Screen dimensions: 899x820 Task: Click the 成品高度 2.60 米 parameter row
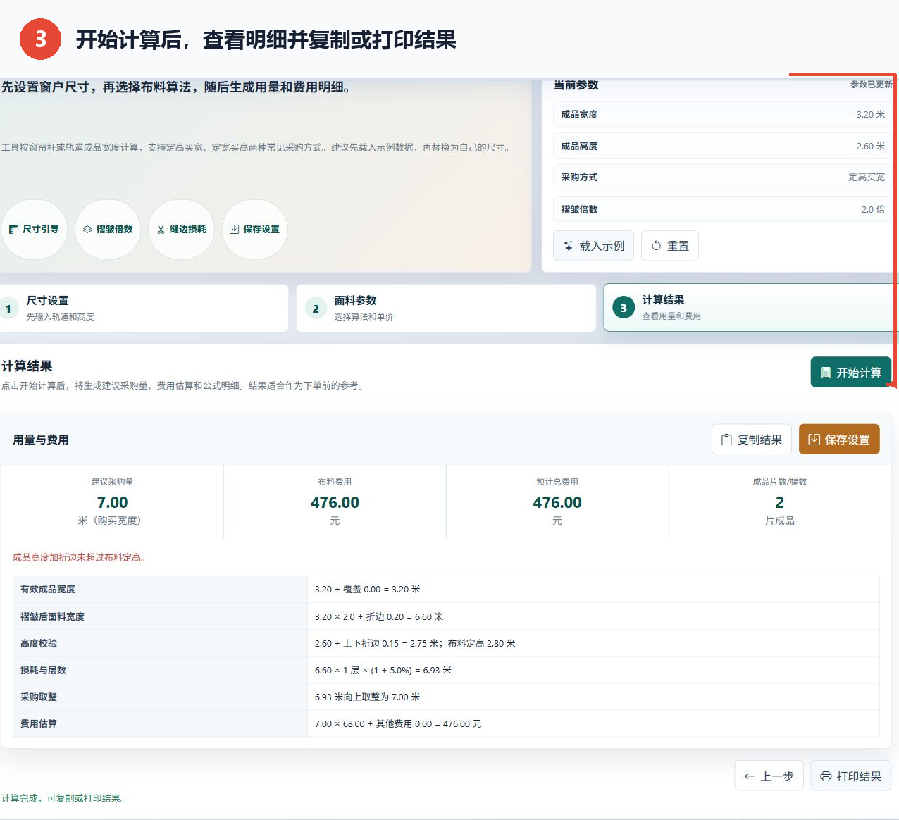(x=723, y=146)
